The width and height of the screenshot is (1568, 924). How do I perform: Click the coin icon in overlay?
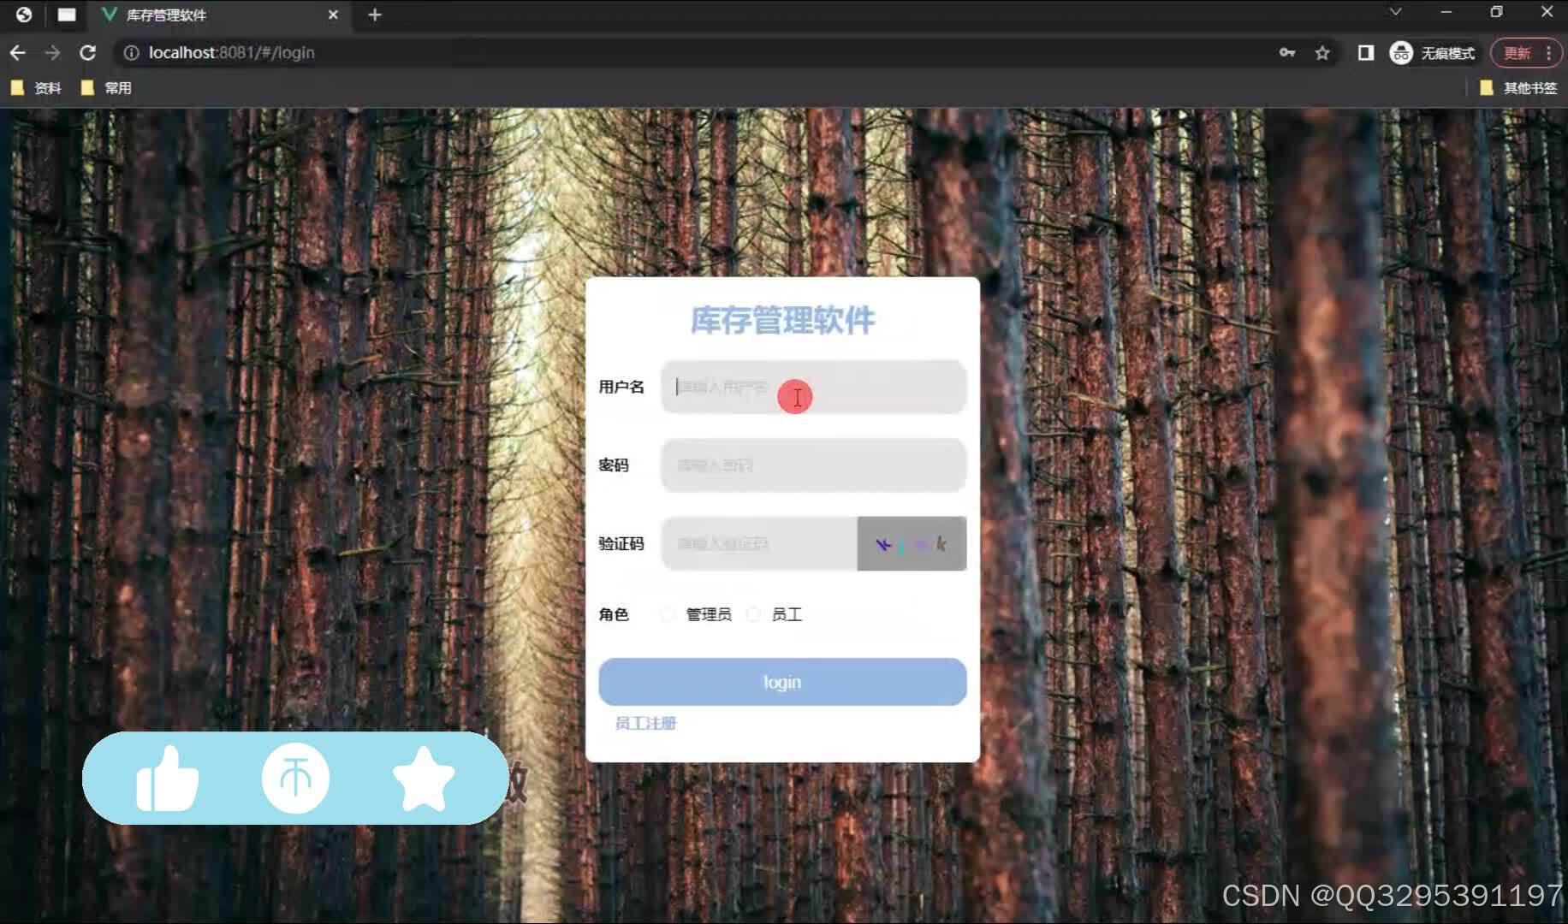(296, 779)
